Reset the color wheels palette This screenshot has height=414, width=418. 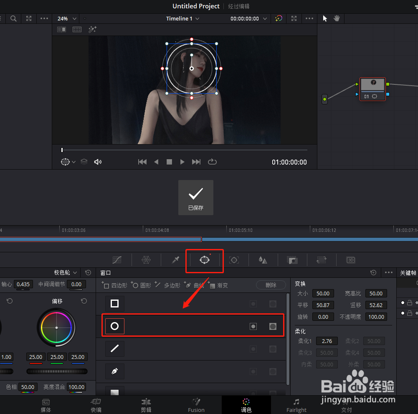pyautogui.click(x=88, y=273)
